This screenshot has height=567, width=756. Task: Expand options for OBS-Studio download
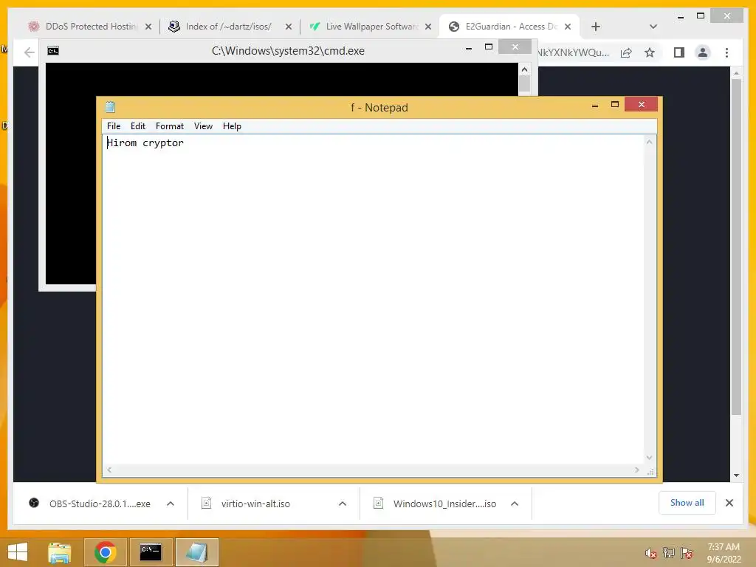[171, 504]
